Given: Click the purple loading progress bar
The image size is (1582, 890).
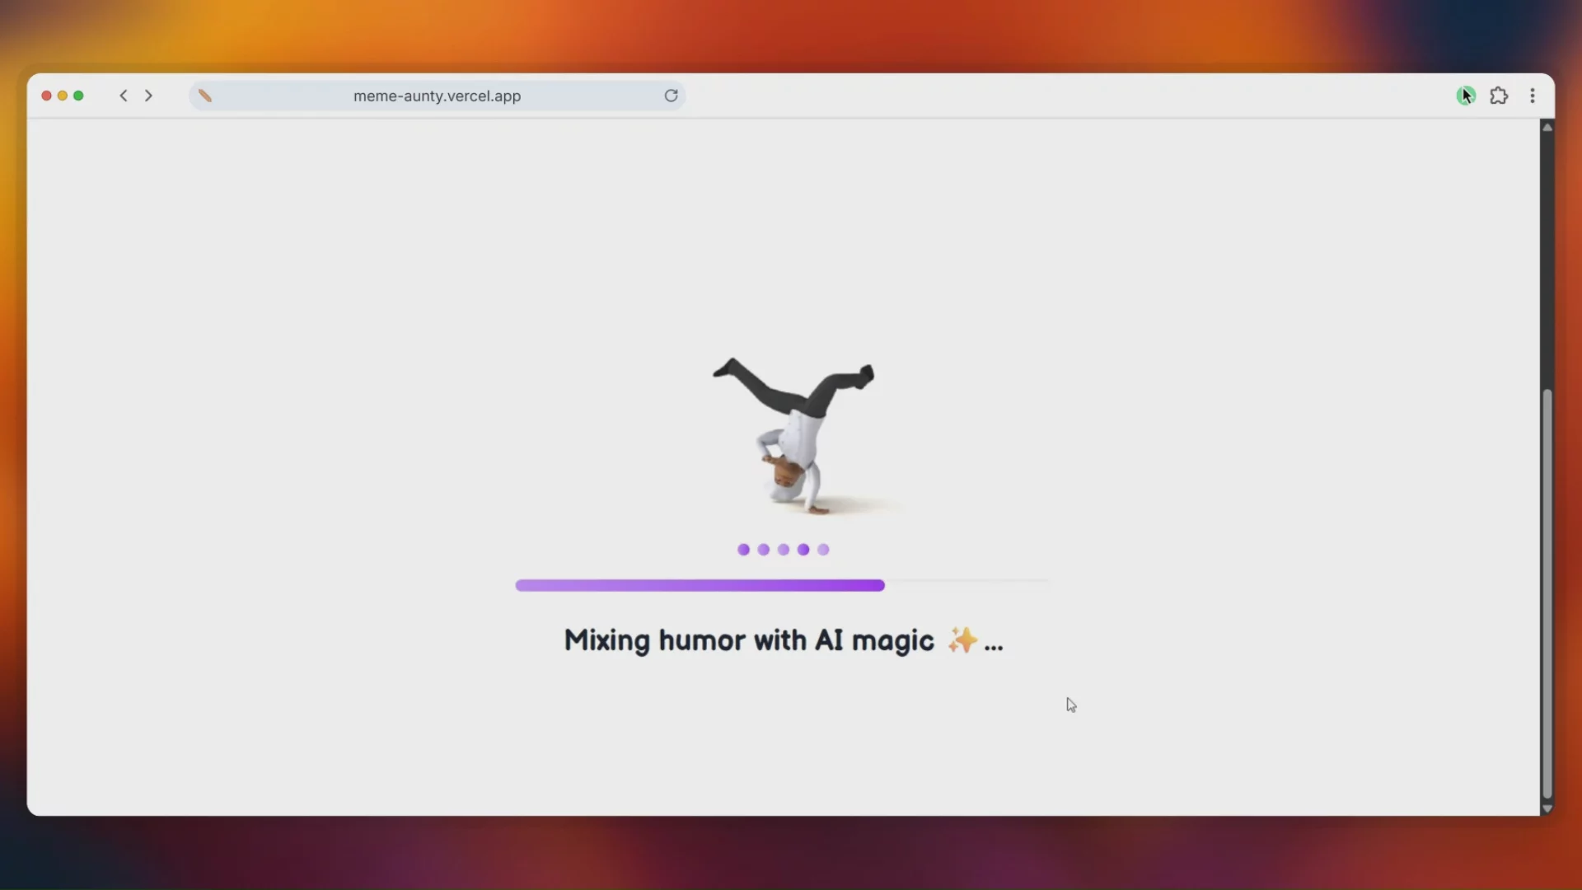Looking at the screenshot, I should click(700, 585).
